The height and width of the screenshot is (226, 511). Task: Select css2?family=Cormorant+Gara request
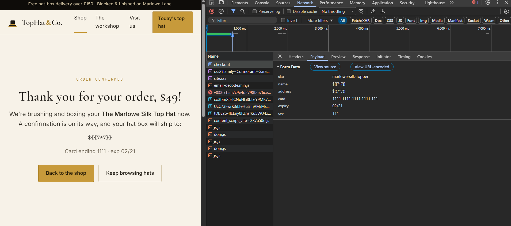239,71
